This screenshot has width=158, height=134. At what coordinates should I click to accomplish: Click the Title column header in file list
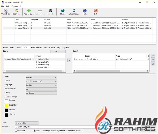22,19
